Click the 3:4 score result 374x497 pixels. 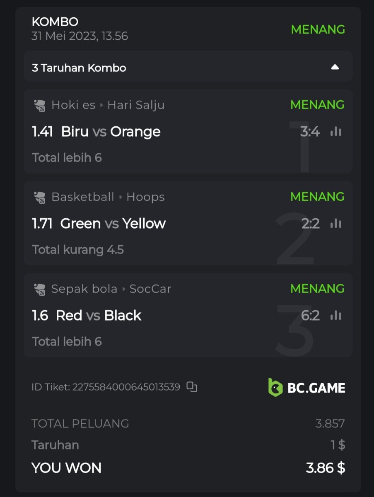click(310, 132)
